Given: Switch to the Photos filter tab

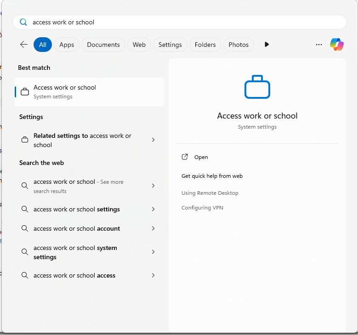Looking at the screenshot, I should pos(239,45).
